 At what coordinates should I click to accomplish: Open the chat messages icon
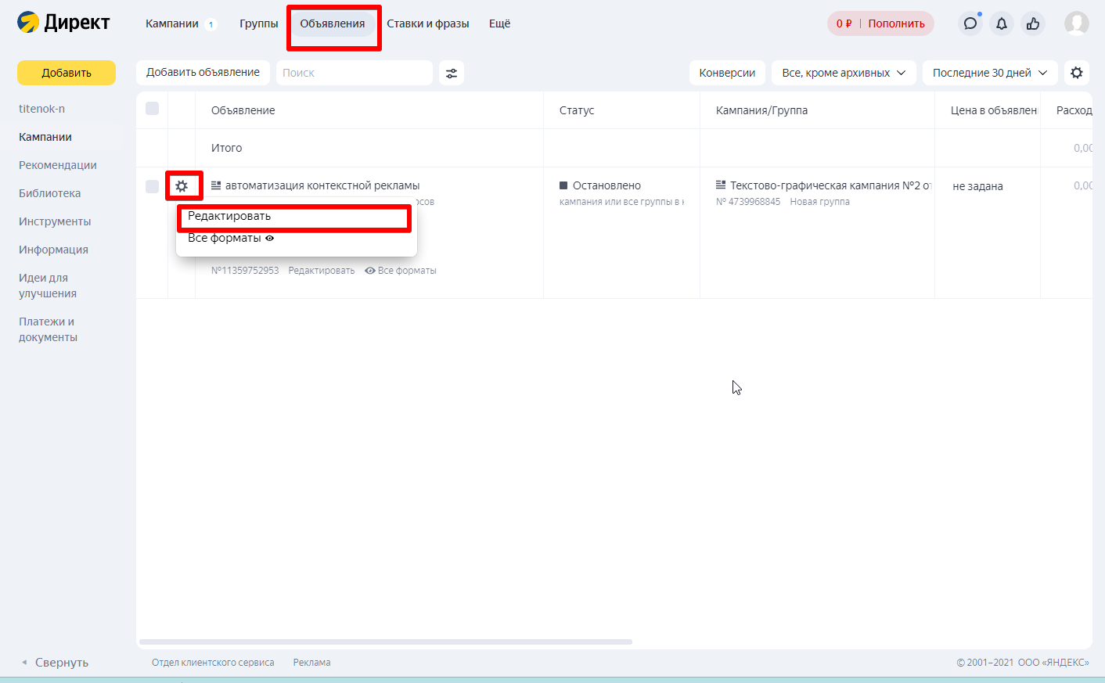pyautogui.click(x=970, y=23)
